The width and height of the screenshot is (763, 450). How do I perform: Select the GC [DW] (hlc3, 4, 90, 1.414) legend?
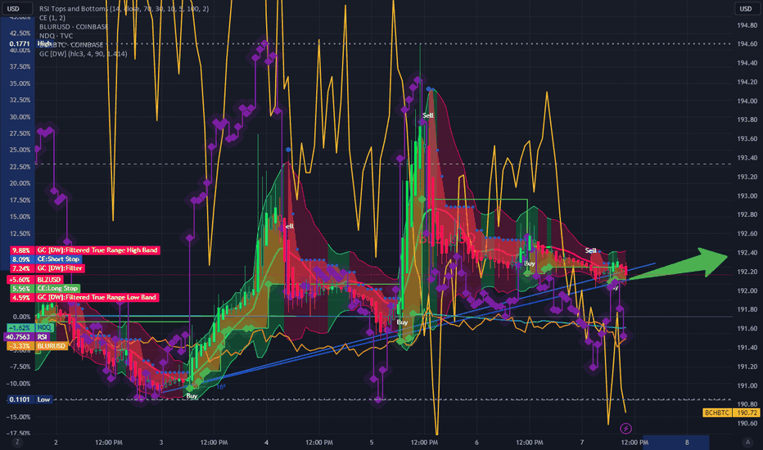coord(84,54)
